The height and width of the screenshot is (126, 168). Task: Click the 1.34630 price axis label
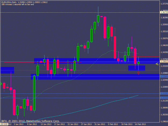pos(164,45)
